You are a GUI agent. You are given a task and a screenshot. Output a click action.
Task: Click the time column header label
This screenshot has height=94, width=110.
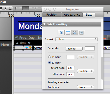click(23, 43)
